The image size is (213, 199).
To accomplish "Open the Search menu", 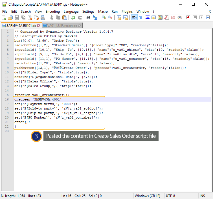I will (x=26, y=12).
